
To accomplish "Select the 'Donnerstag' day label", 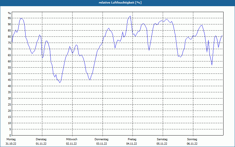I will pos(101,139).
